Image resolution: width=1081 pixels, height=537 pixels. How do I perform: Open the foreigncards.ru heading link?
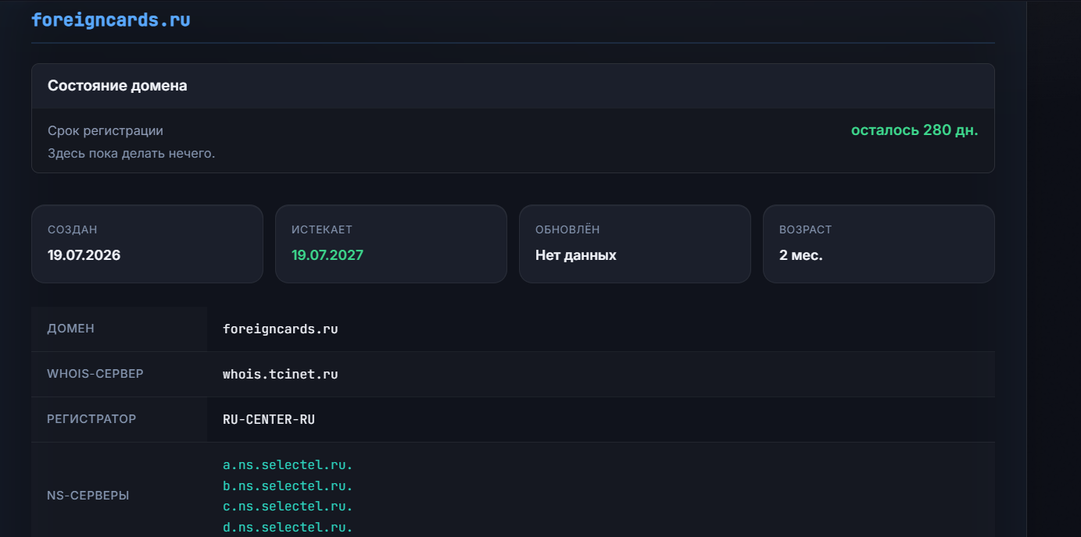coord(111,20)
